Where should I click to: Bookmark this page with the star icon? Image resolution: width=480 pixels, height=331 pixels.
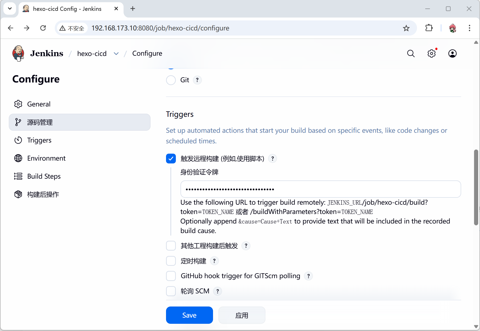coord(406,28)
